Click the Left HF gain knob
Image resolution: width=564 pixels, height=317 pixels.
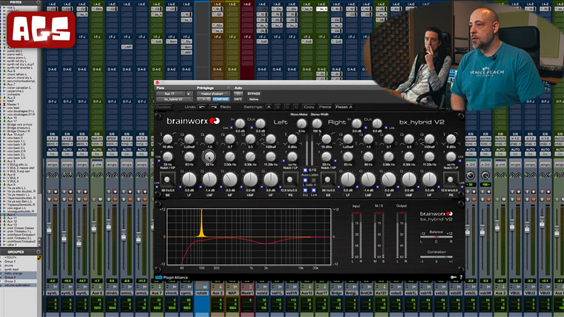[x=271, y=179]
